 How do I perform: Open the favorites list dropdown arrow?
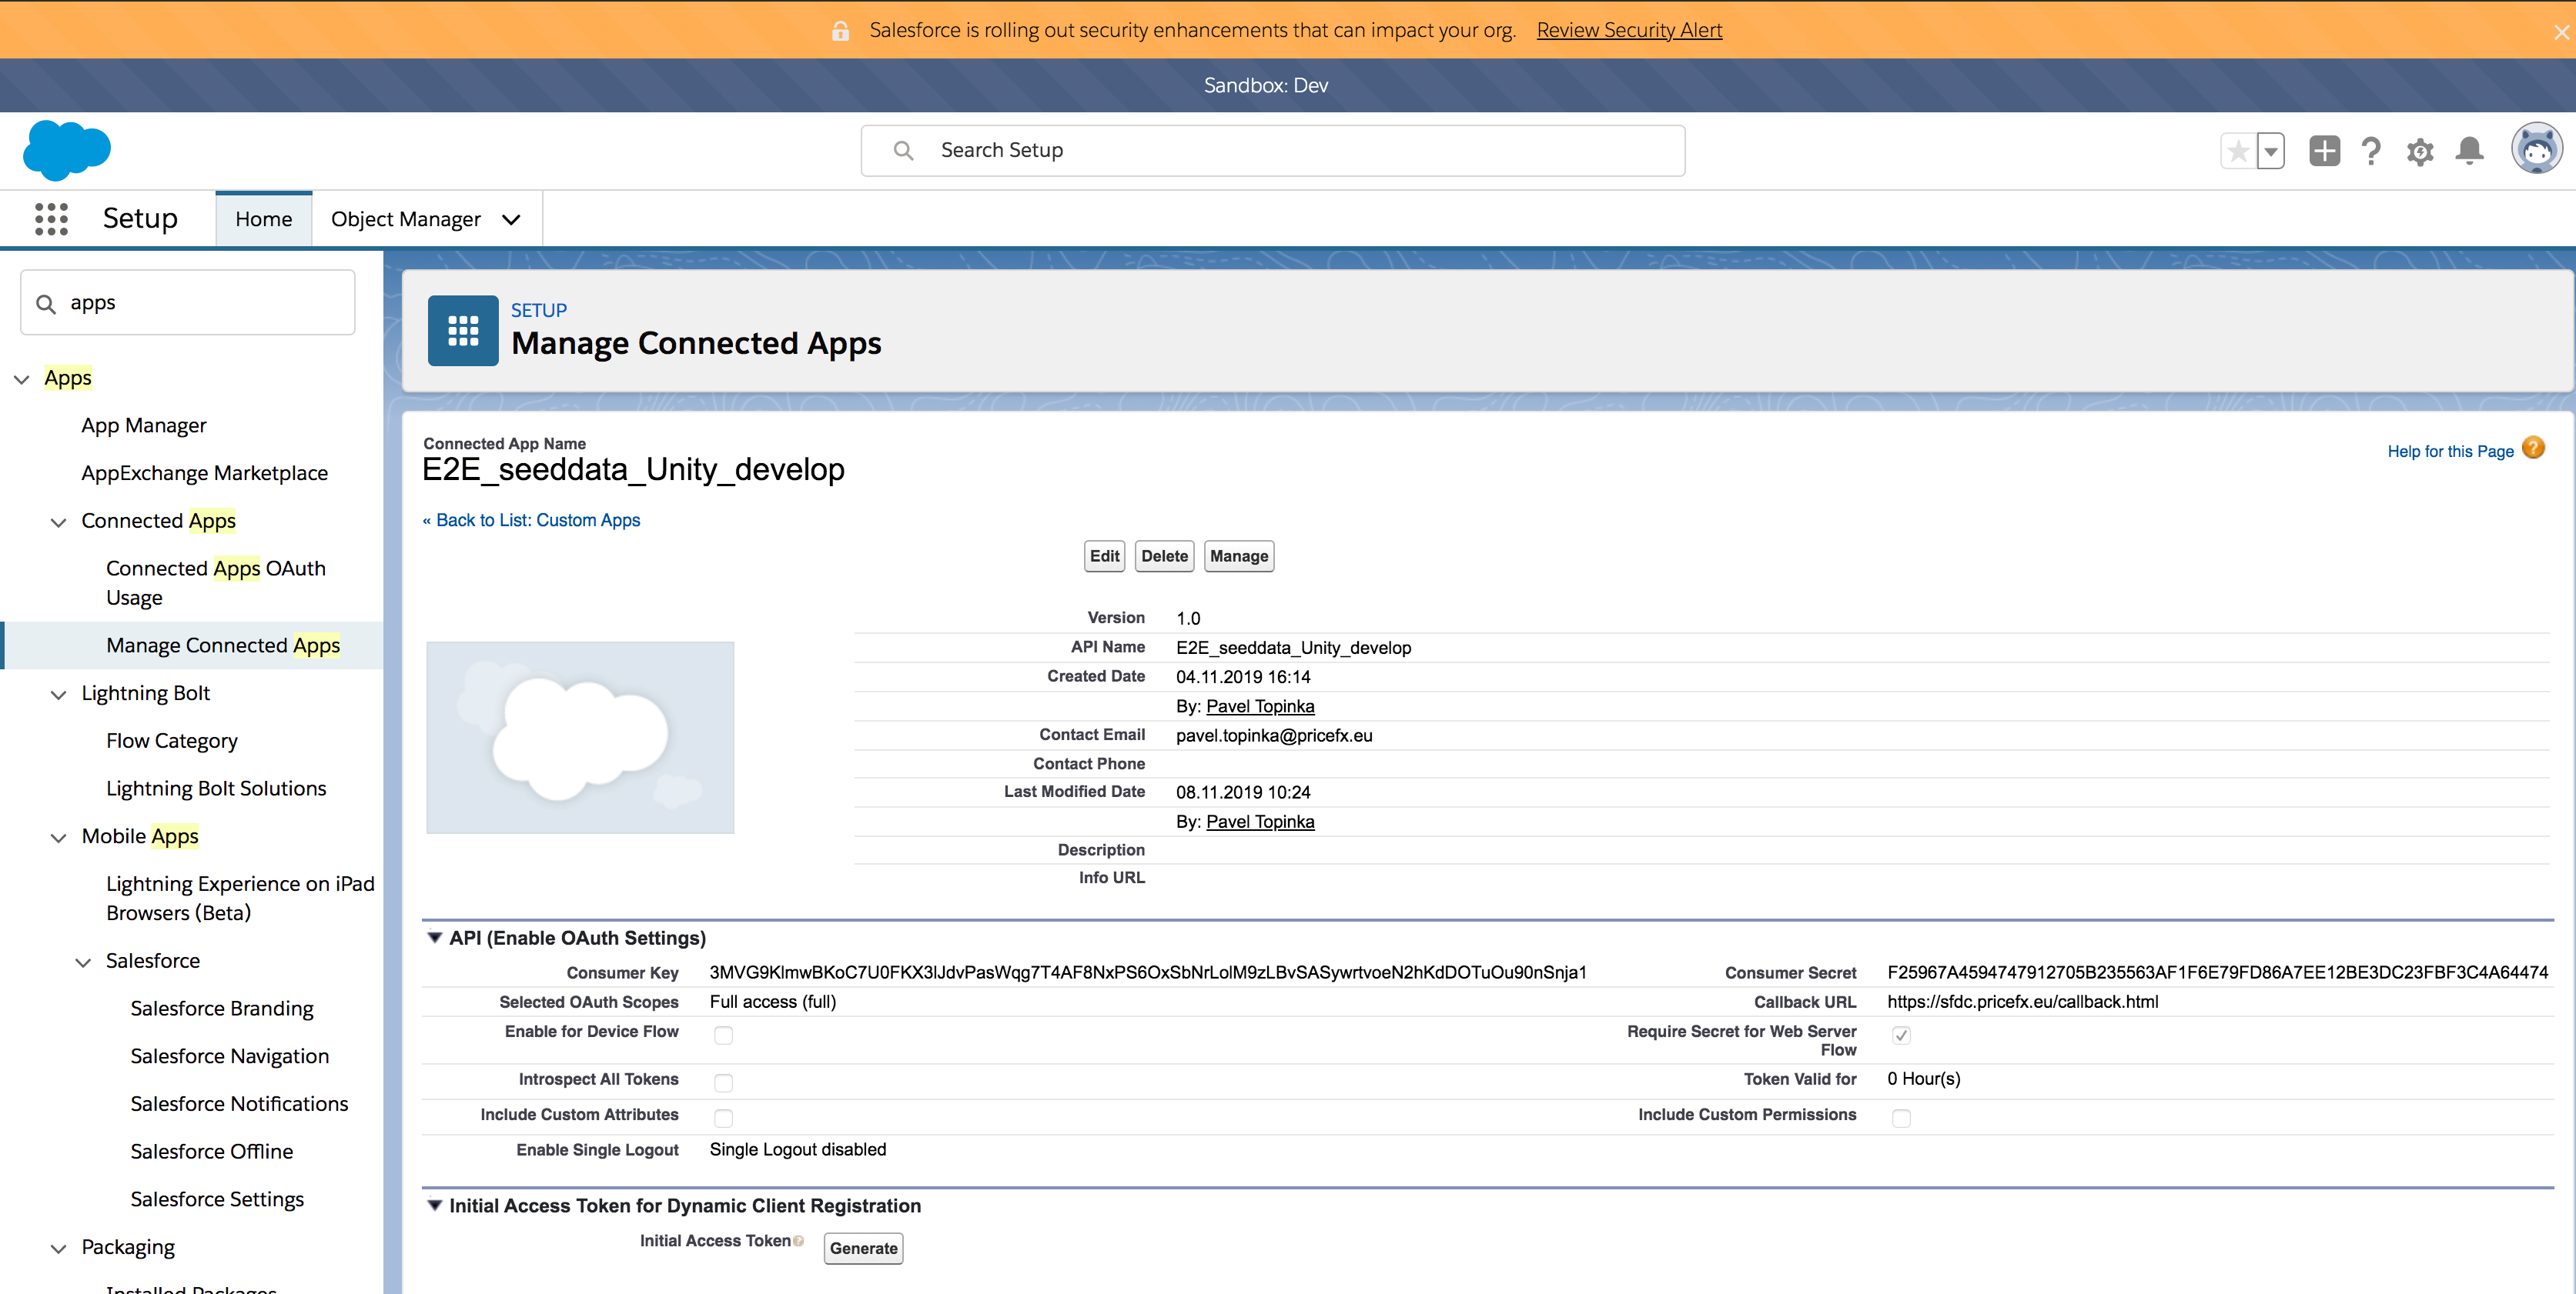(x=2271, y=151)
